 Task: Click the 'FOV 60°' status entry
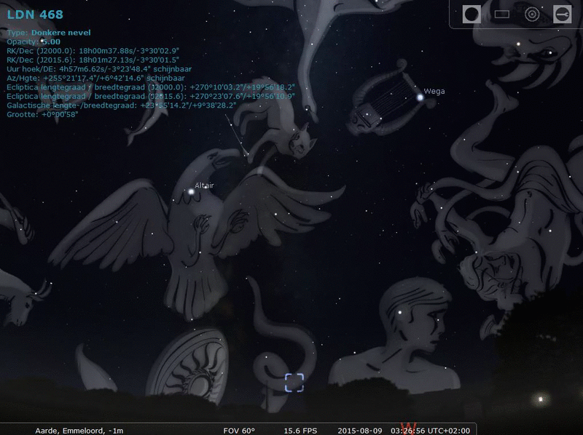(x=239, y=431)
